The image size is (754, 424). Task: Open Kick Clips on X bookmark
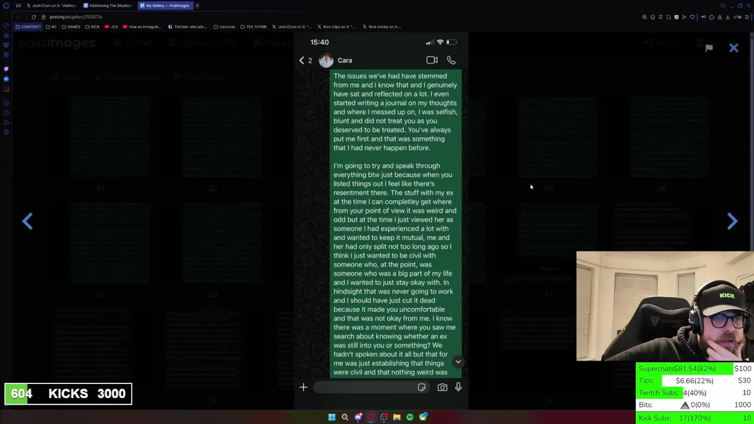(x=337, y=26)
